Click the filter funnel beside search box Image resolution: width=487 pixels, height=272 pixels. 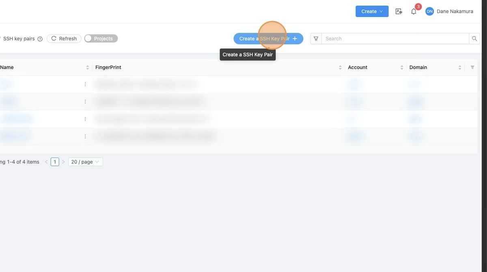316,39
